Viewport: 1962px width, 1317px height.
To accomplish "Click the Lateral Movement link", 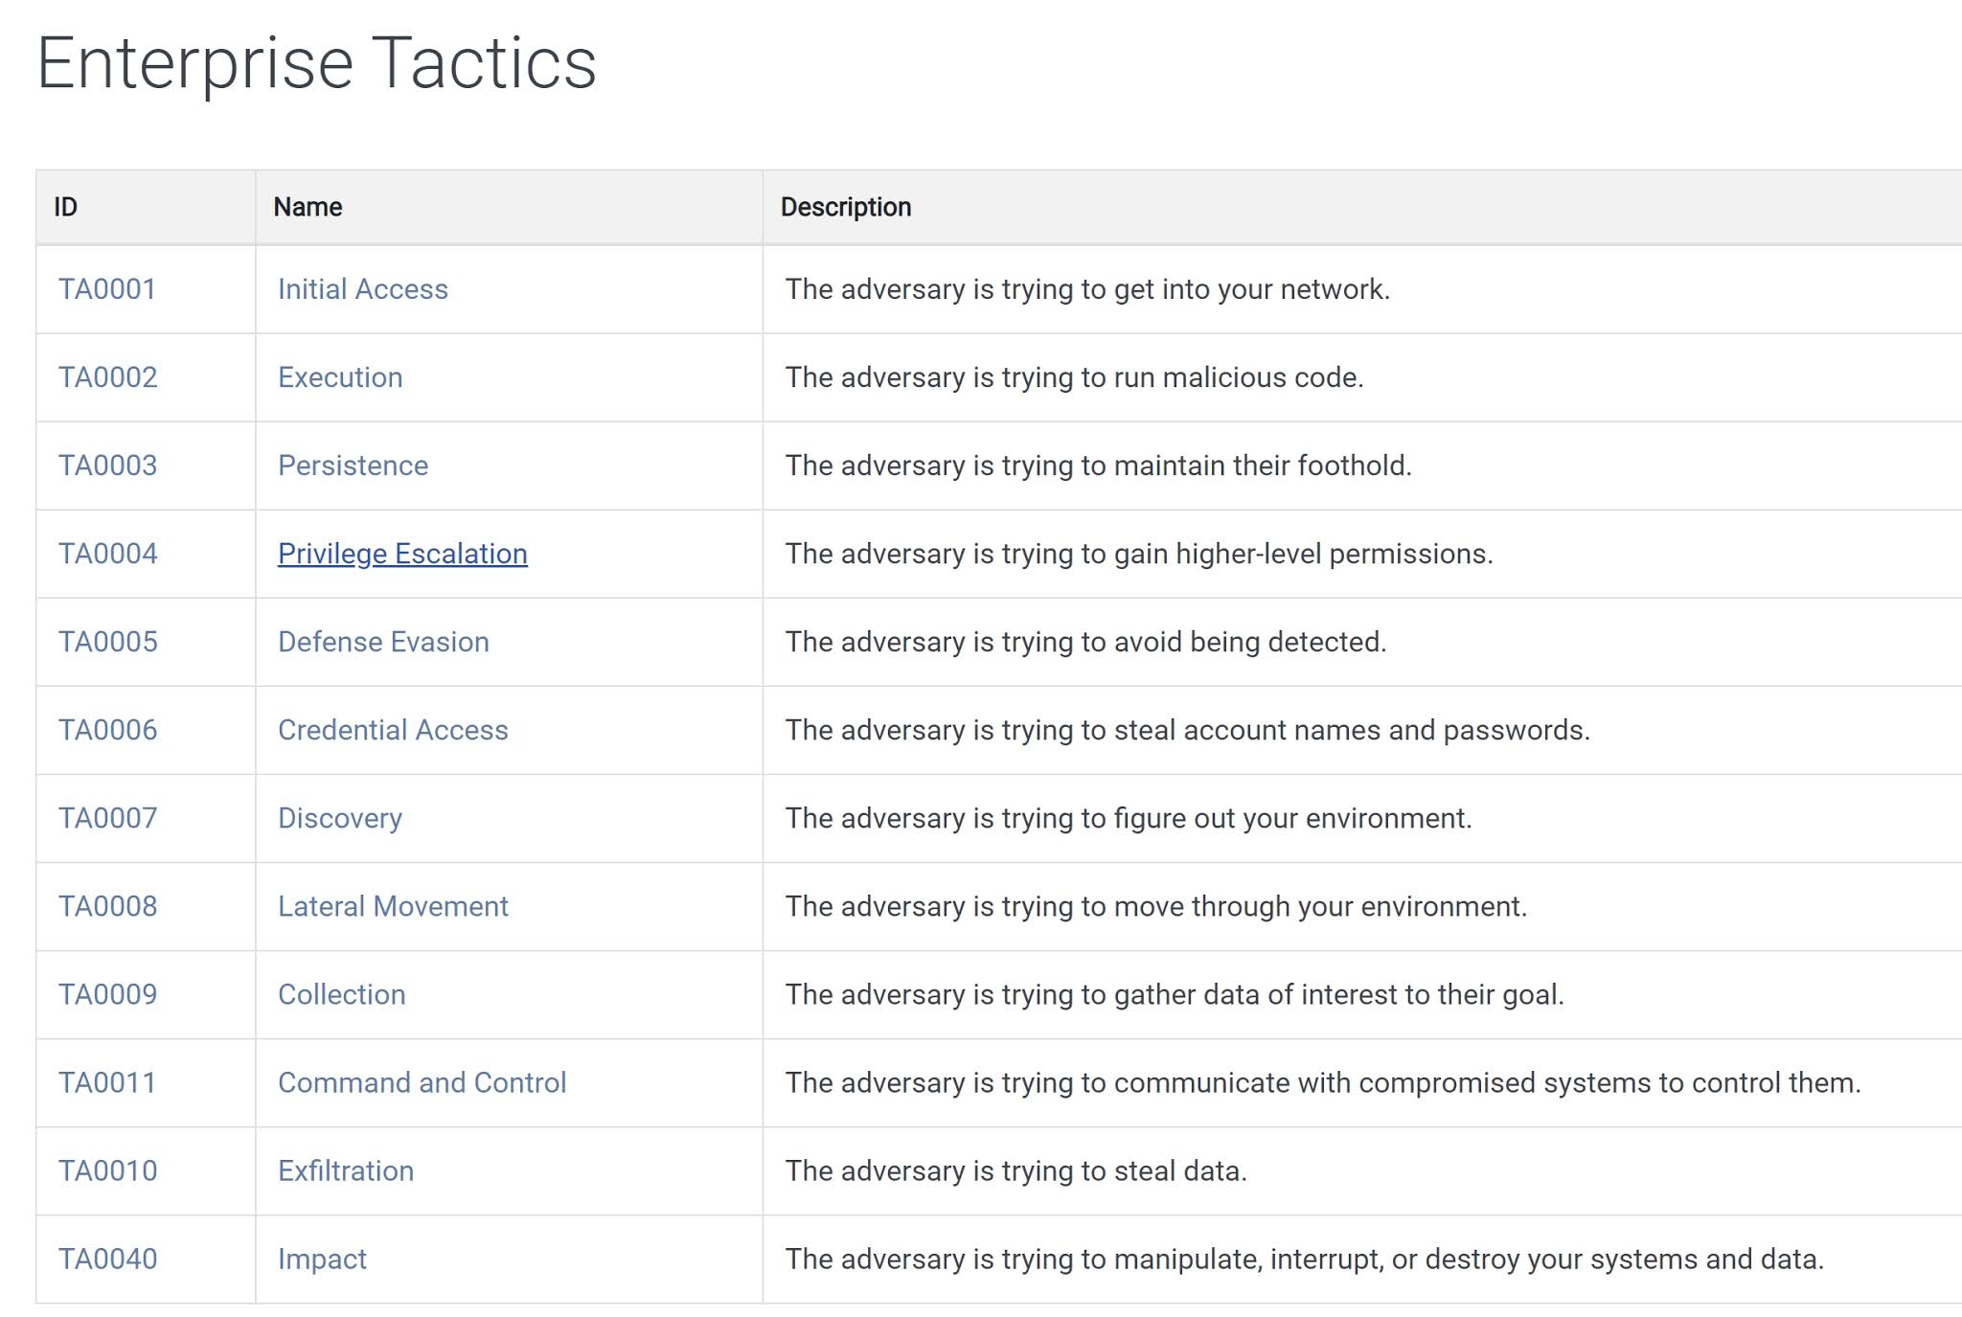I will [393, 906].
